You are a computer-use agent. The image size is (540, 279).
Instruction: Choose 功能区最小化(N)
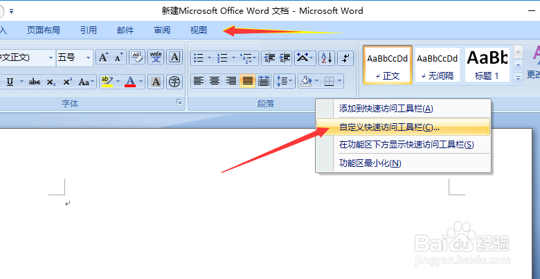click(x=404, y=163)
